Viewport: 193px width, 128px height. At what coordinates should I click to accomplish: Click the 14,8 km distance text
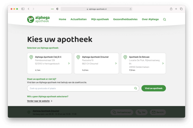85,70
